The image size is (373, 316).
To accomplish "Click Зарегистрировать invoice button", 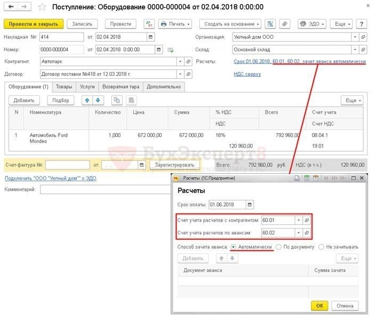I will [x=175, y=165].
